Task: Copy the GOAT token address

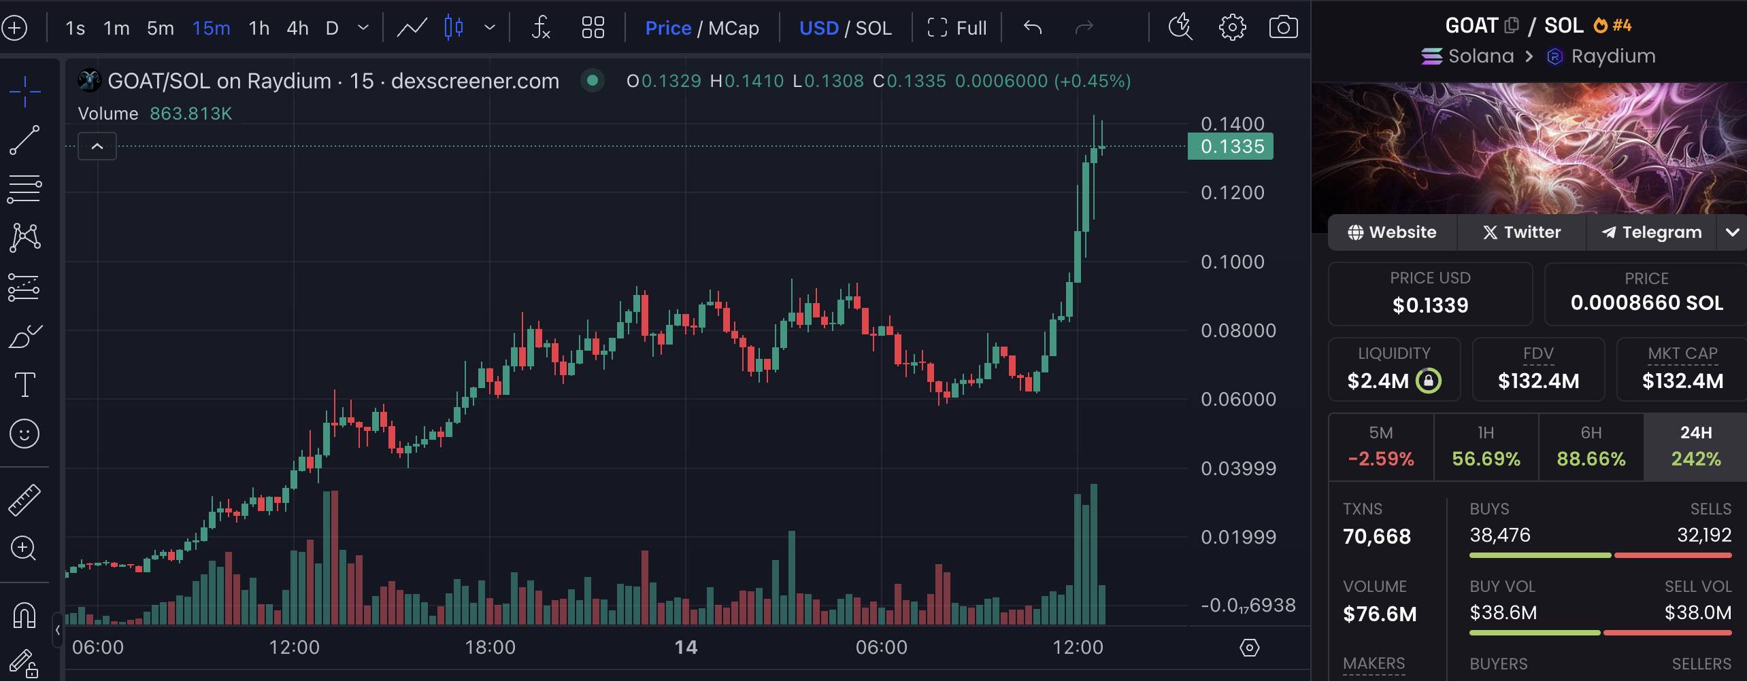Action: [x=1512, y=26]
